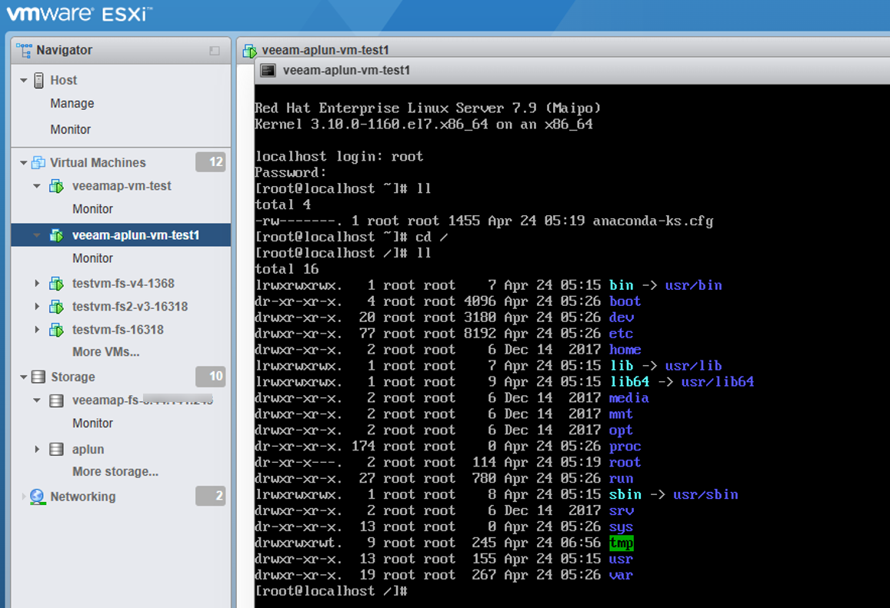Minimize the Navigator panel with its square button
This screenshot has height=608, width=890.
(215, 51)
